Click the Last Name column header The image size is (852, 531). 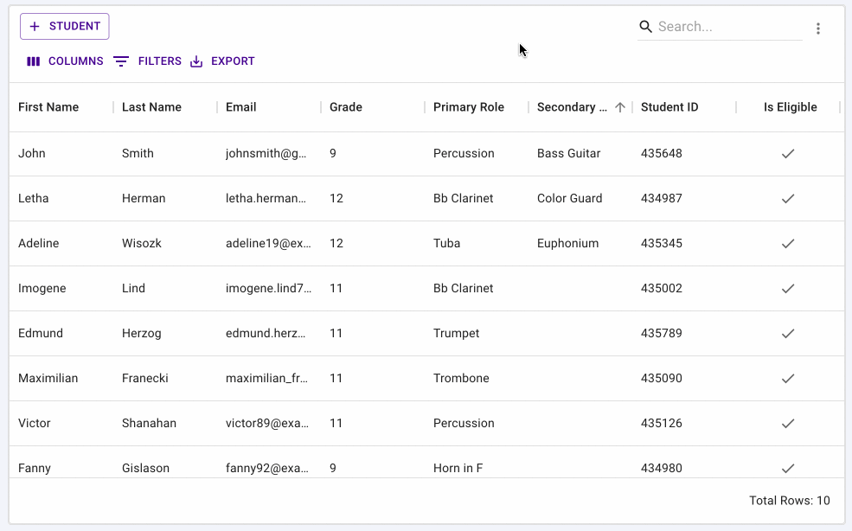[151, 107]
